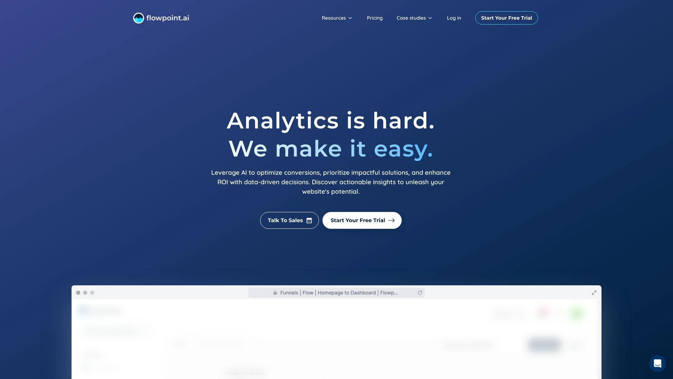Click Start Your Free Trial button header

pos(506,18)
